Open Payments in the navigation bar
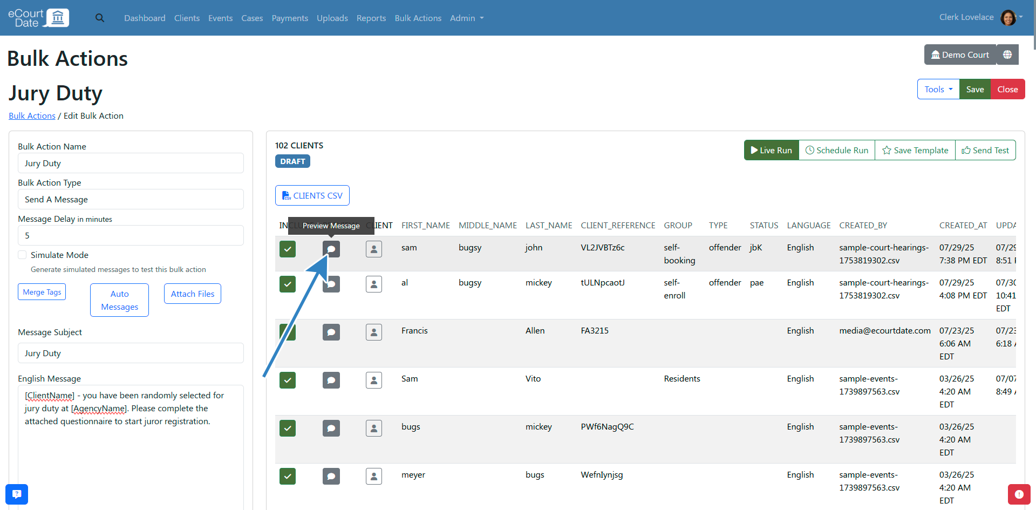Viewport: 1036px width, 510px height. tap(290, 18)
